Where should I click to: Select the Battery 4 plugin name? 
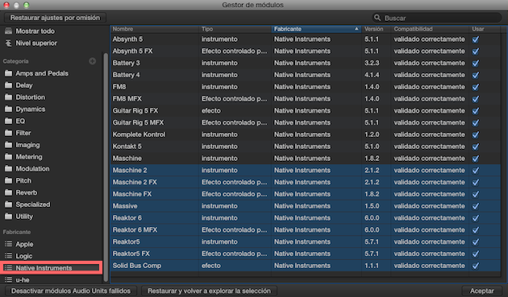(x=126, y=75)
